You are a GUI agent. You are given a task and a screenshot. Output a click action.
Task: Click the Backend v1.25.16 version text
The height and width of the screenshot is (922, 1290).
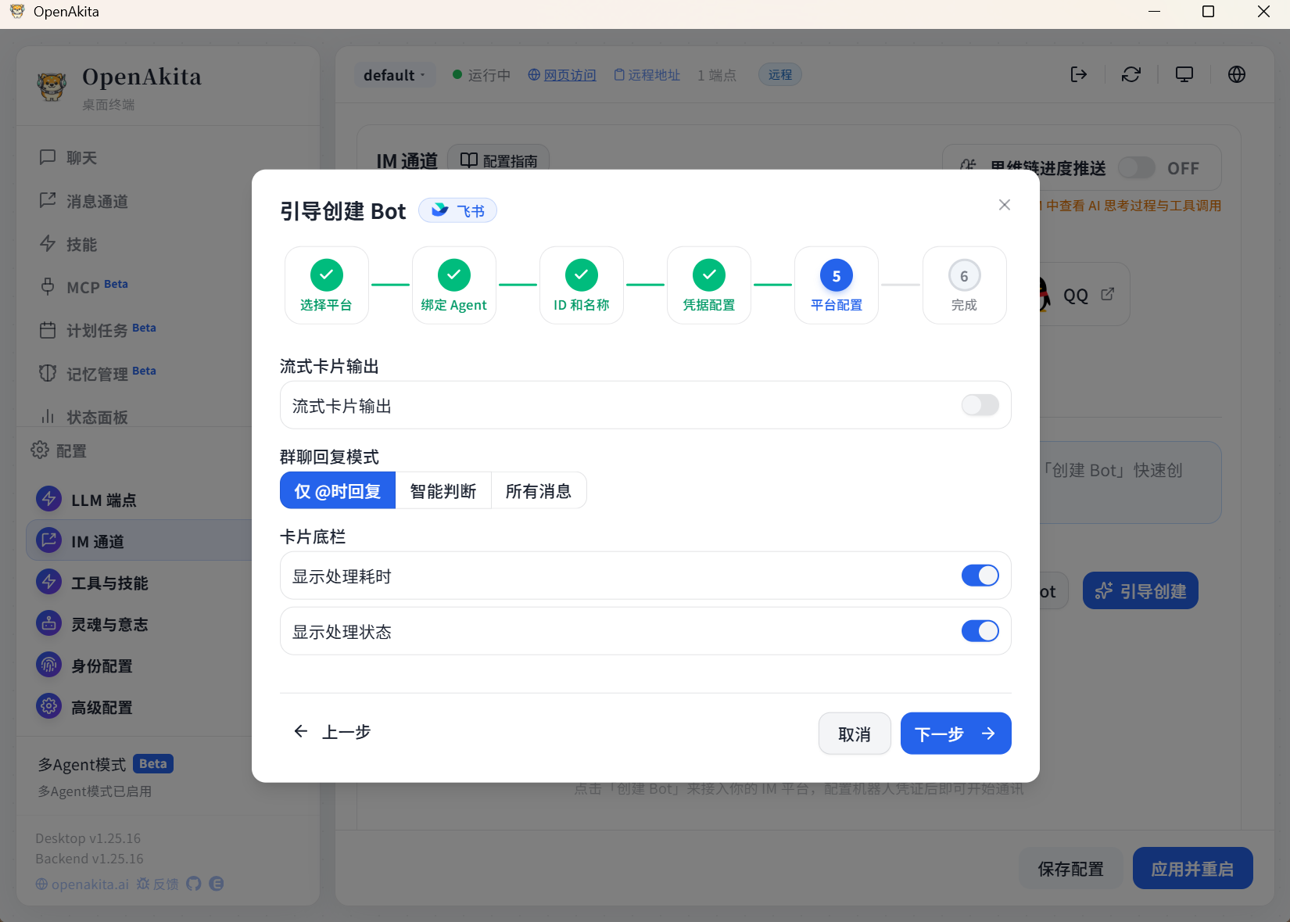click(89, 859)
